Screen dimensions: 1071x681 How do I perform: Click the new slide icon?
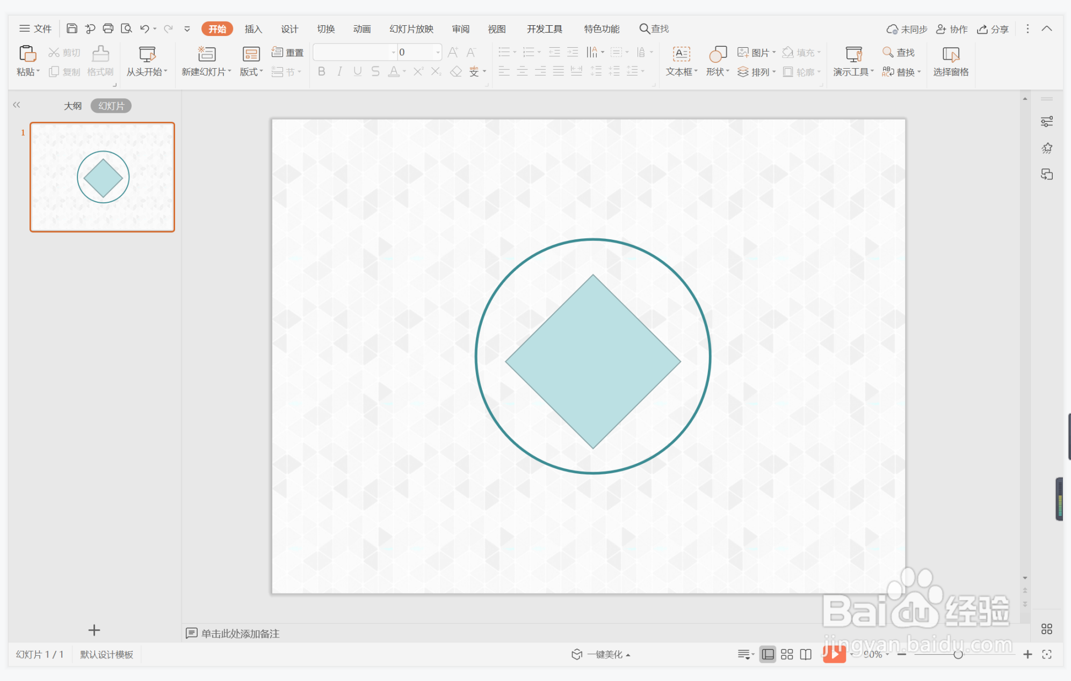pyautogui.click(x=206, y=54)
